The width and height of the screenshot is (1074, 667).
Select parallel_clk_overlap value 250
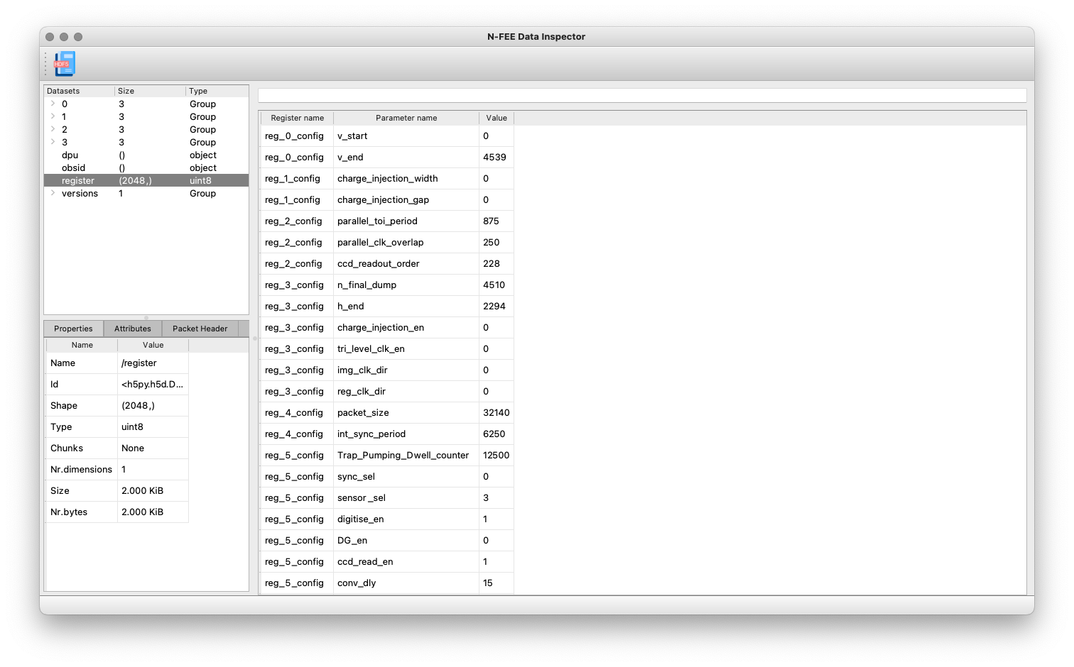(x=497, y=243)
